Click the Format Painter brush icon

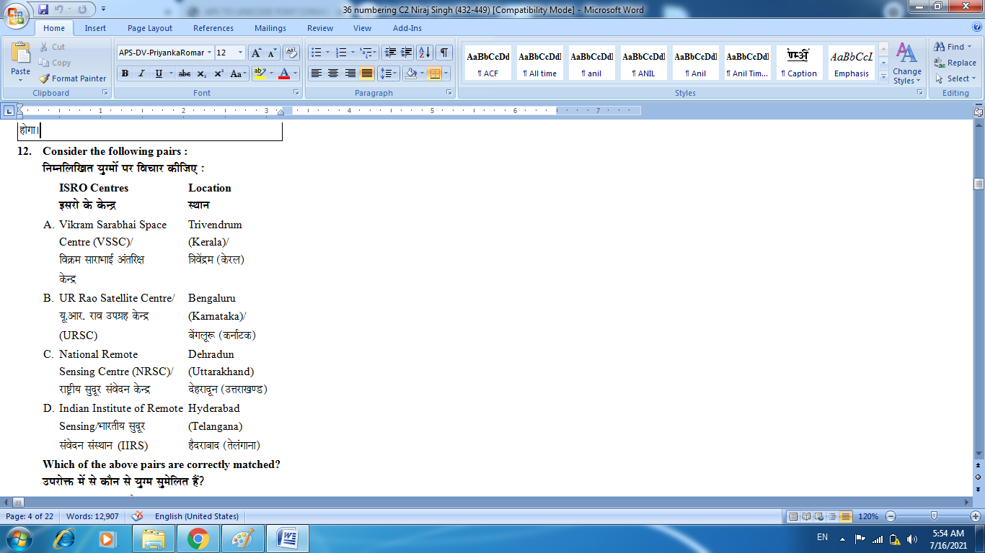click(44, 78)
